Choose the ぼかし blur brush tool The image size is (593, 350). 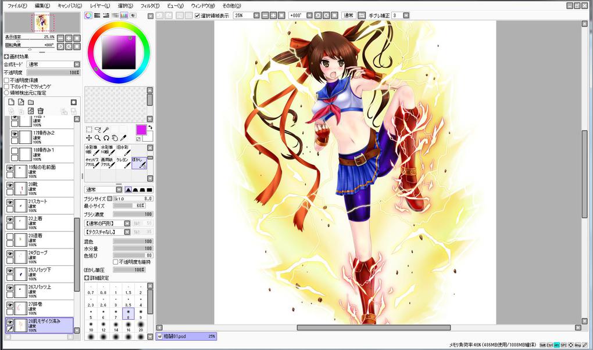139,163
